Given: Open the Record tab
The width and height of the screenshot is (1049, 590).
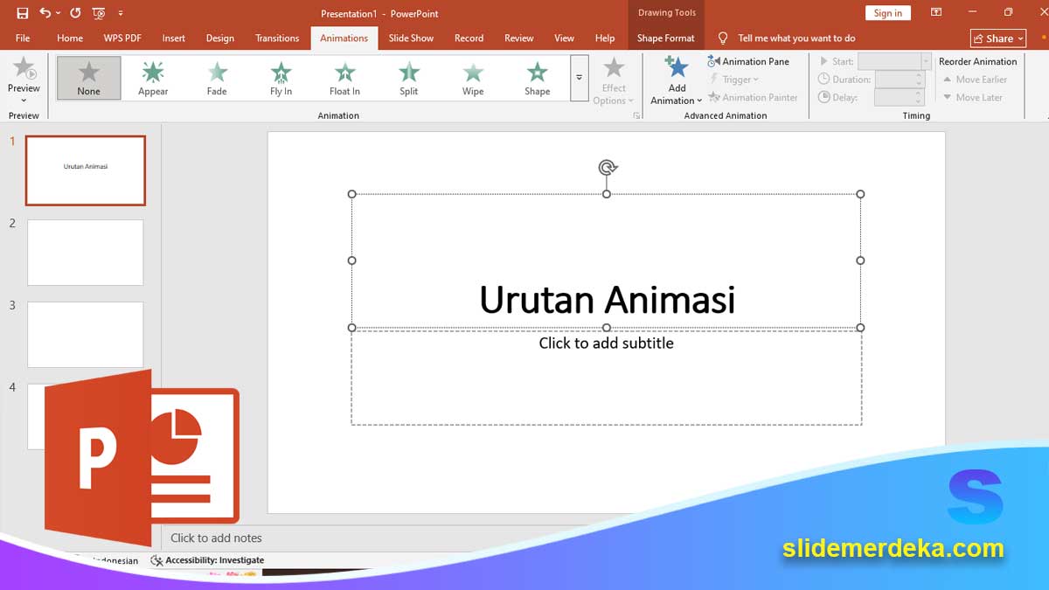Looking at the screenshot, I should point(469,38).
